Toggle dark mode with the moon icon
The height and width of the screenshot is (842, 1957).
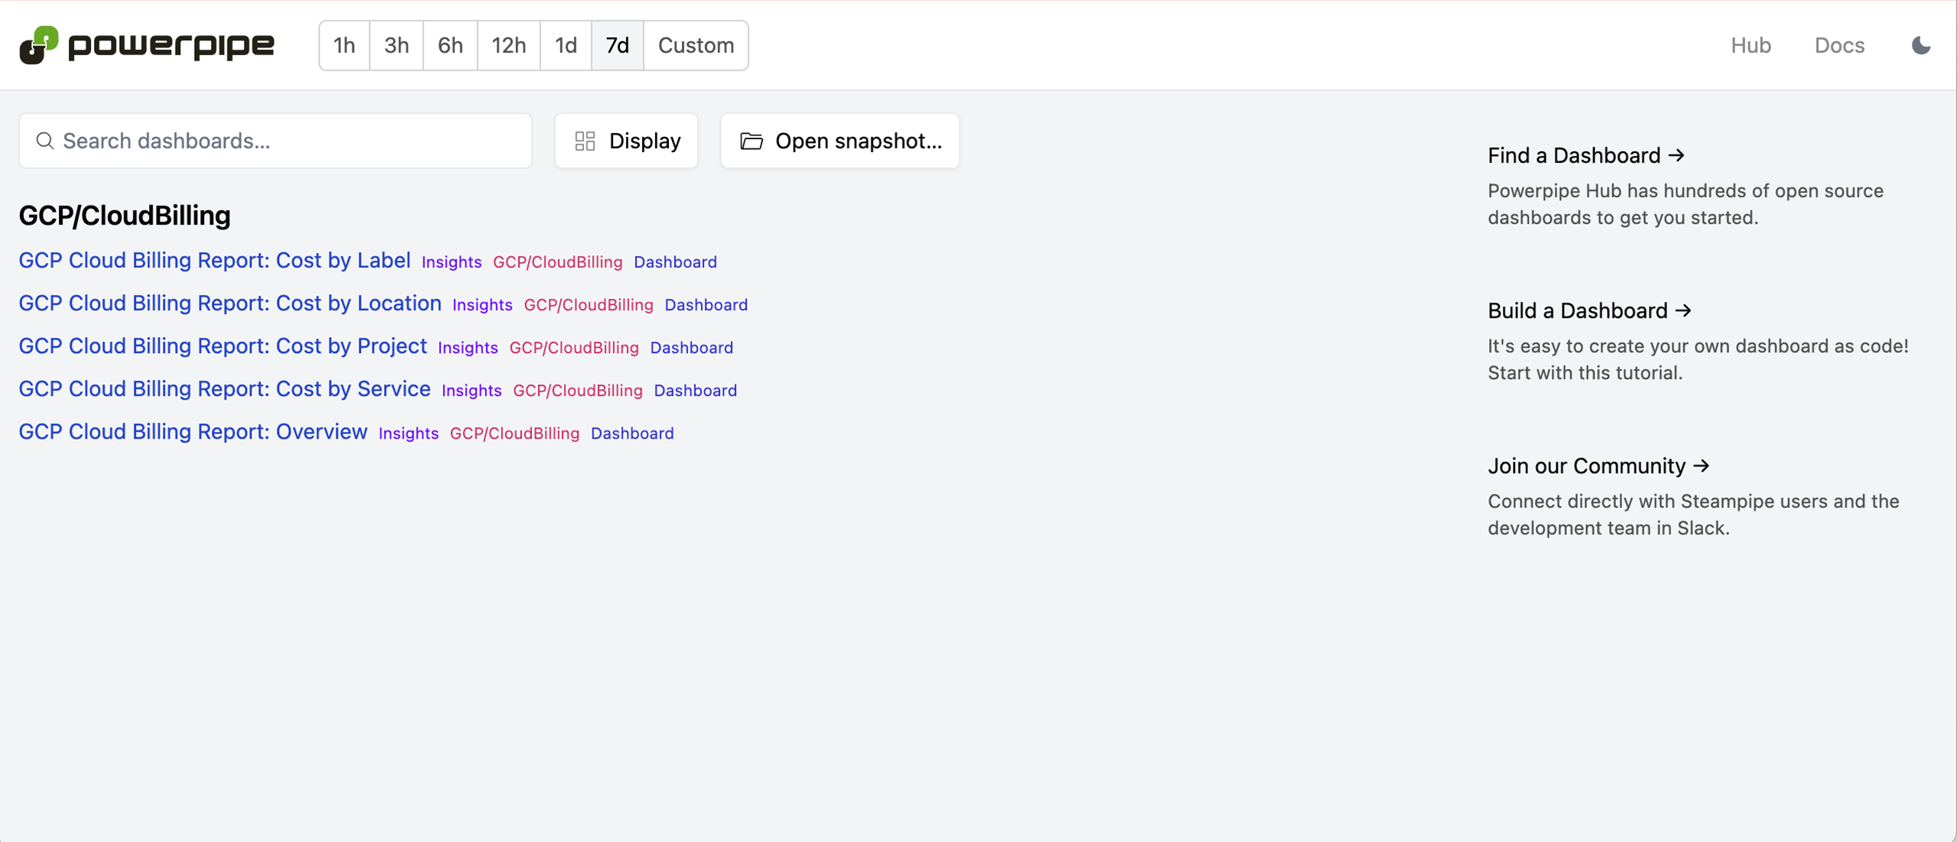[x=1921, y=45]
